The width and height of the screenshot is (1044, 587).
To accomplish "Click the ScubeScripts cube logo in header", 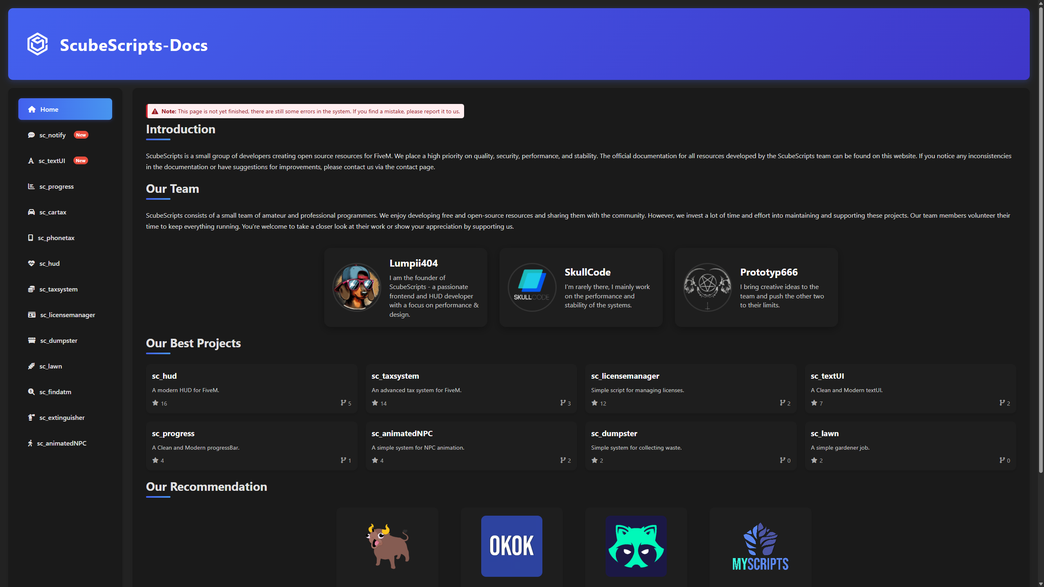I will 38,44.
